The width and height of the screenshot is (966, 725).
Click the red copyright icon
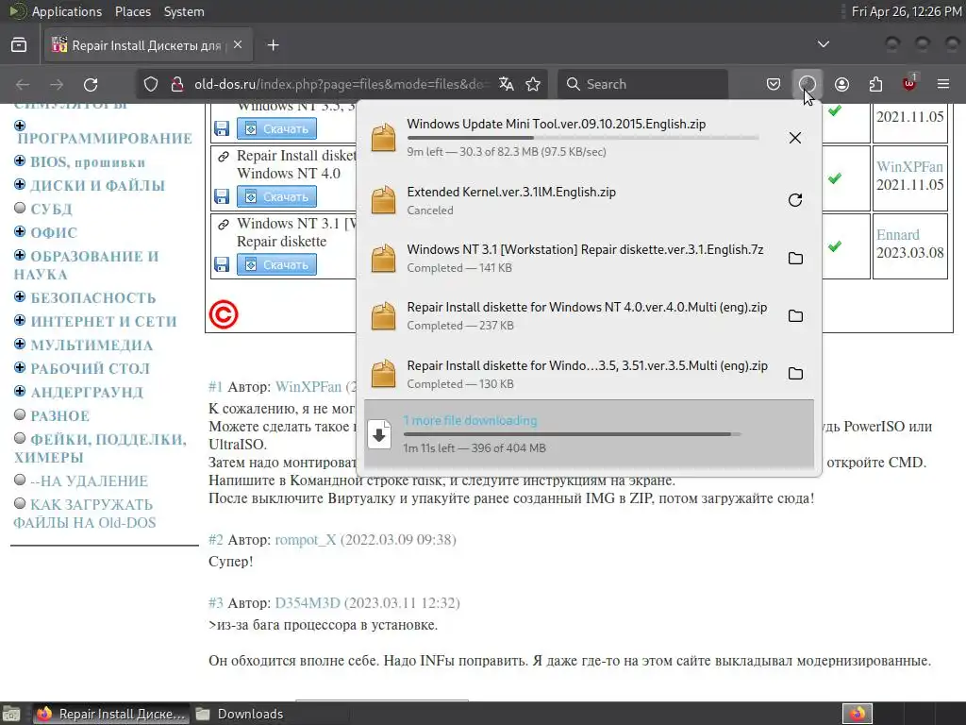click(x=223, y=314)
